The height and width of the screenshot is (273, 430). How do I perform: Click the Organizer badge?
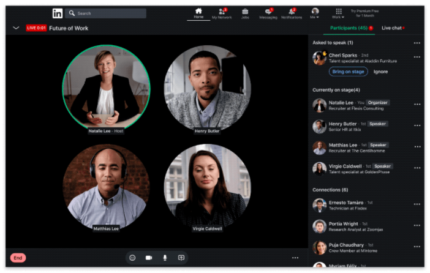click(377, 102)
